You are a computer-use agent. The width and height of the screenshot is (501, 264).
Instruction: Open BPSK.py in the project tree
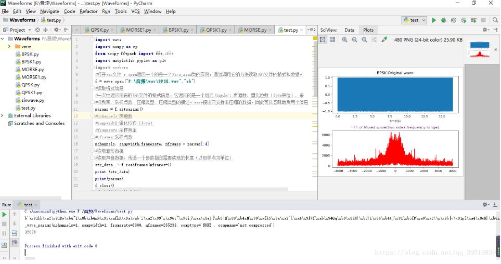click(30, 54)
